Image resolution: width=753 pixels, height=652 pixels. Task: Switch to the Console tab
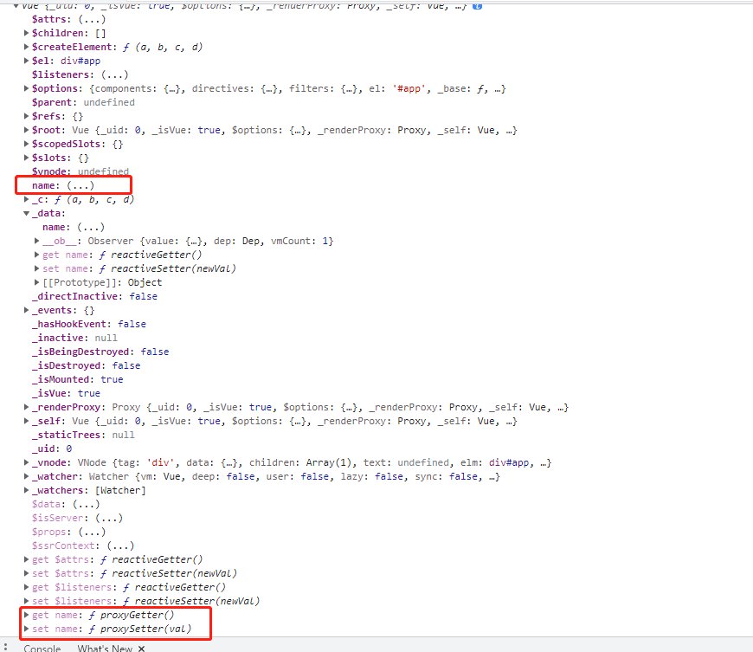click(42, 648)
